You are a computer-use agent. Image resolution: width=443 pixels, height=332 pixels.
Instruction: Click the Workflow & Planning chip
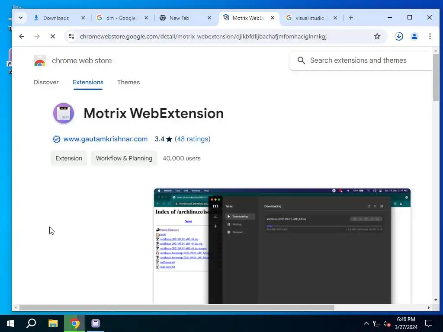[x=124, y=158]
